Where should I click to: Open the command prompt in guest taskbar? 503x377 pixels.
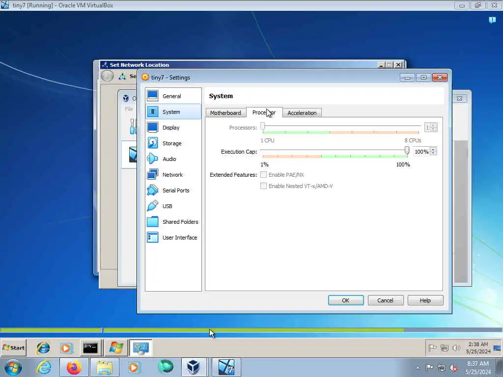(90, 348)
